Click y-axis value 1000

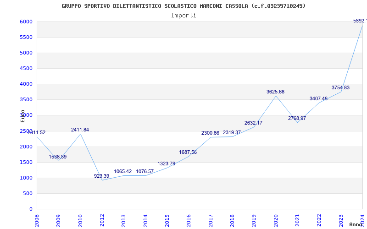pos(27,178)
